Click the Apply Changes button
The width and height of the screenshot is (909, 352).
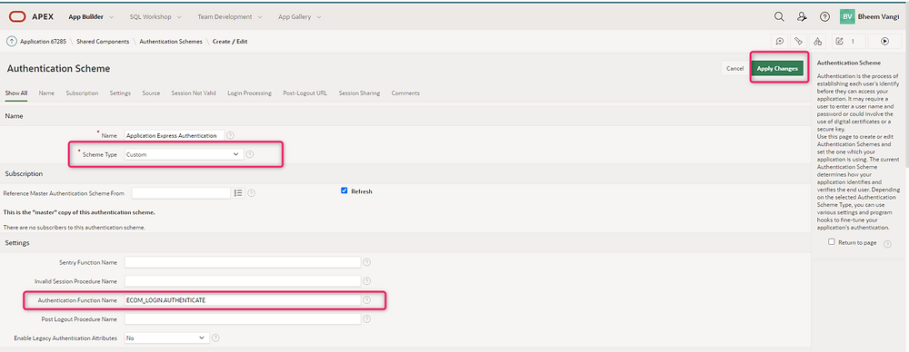click(777, 68)
